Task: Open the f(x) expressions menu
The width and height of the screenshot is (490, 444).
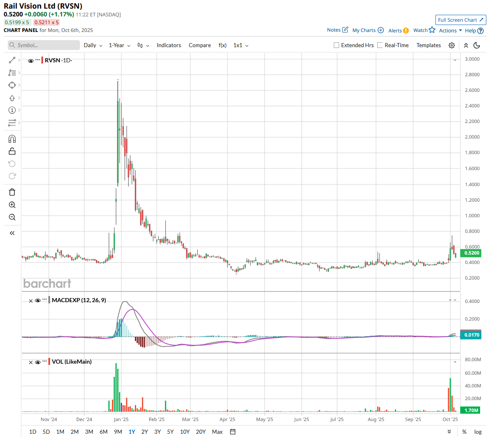Action: pyautogui.click(x=223, y=46)
